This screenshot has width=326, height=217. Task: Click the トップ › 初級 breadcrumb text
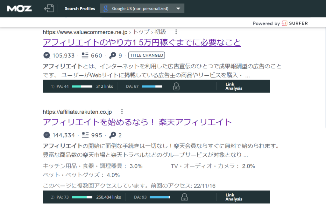pyautogui.click(x=150, y=32)
